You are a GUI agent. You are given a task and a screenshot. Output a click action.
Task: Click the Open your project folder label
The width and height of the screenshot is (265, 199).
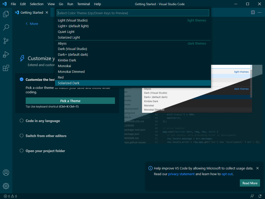pyautogui.click(x=45, y=151)
